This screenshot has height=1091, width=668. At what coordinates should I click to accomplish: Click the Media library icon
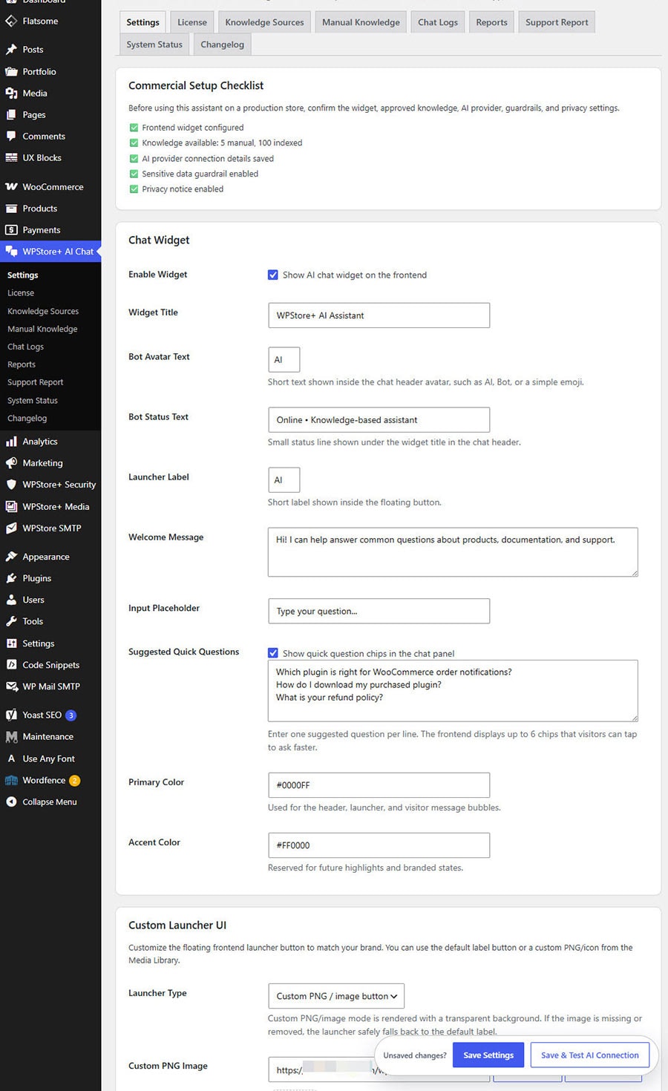click(x=11, y=94)
